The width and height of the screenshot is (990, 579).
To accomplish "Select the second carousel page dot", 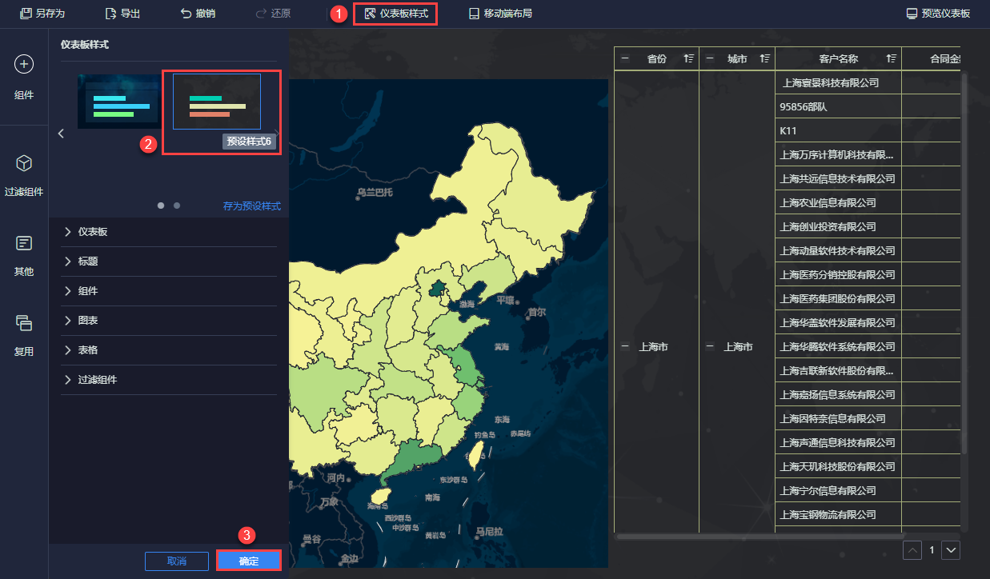I will click(x=177, y=206).
